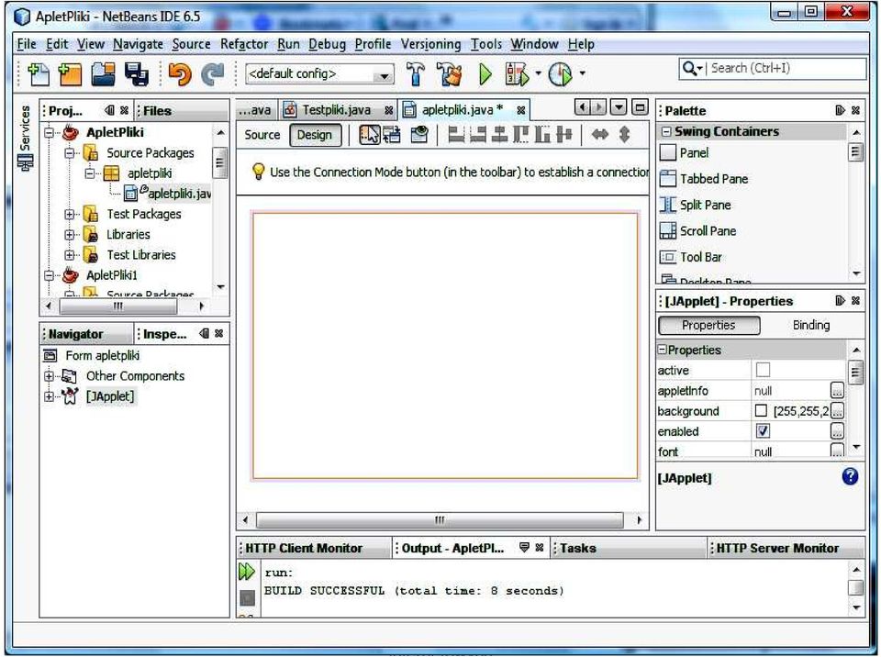The image size is (881, 657).
Task: Expand the Test Packages node
Action: coord(70,214)
